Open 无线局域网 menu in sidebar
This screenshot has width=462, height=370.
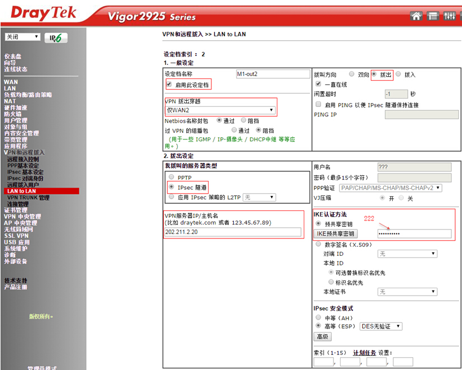click(x=18, y=230)
